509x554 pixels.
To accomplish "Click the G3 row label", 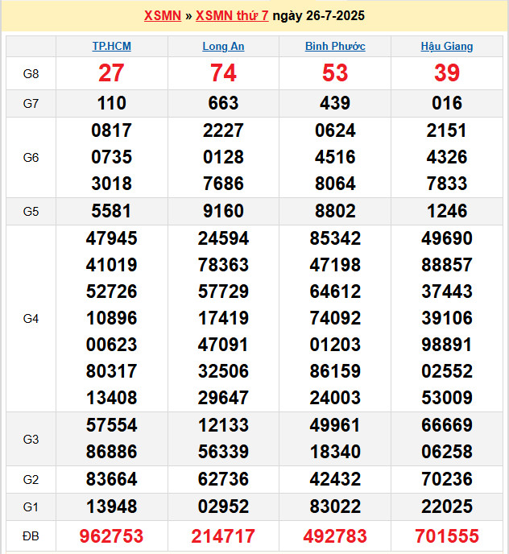I will [x=31, y=439].
